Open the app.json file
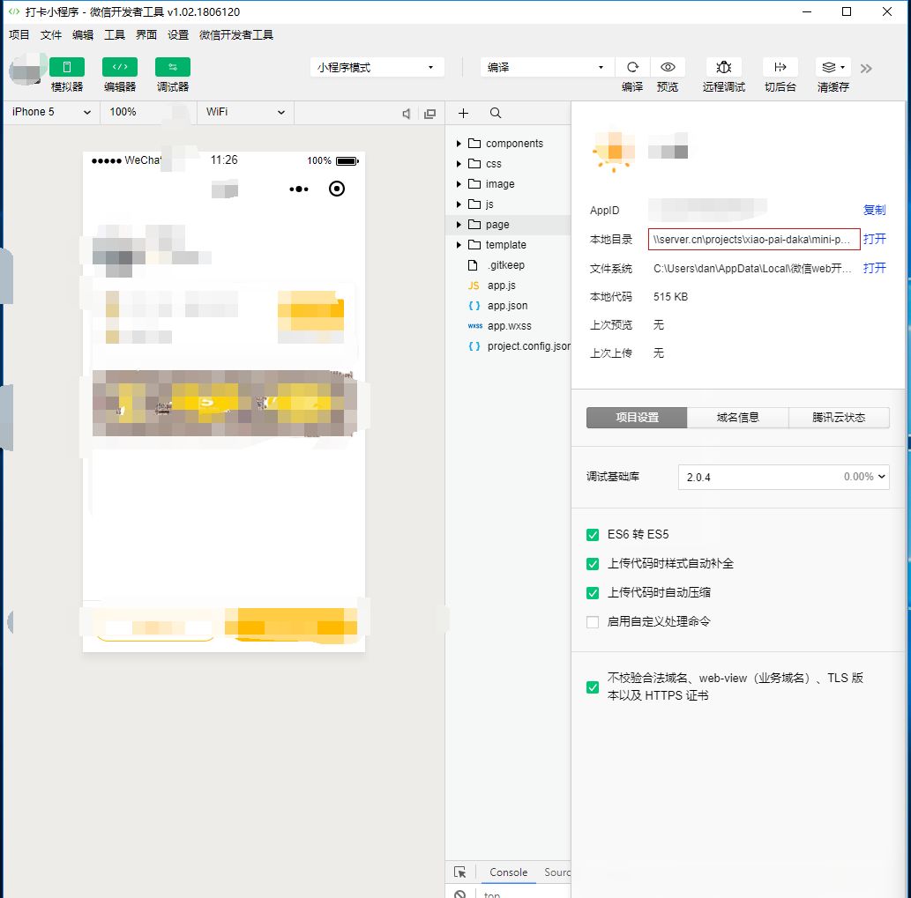 click(508, 306)
